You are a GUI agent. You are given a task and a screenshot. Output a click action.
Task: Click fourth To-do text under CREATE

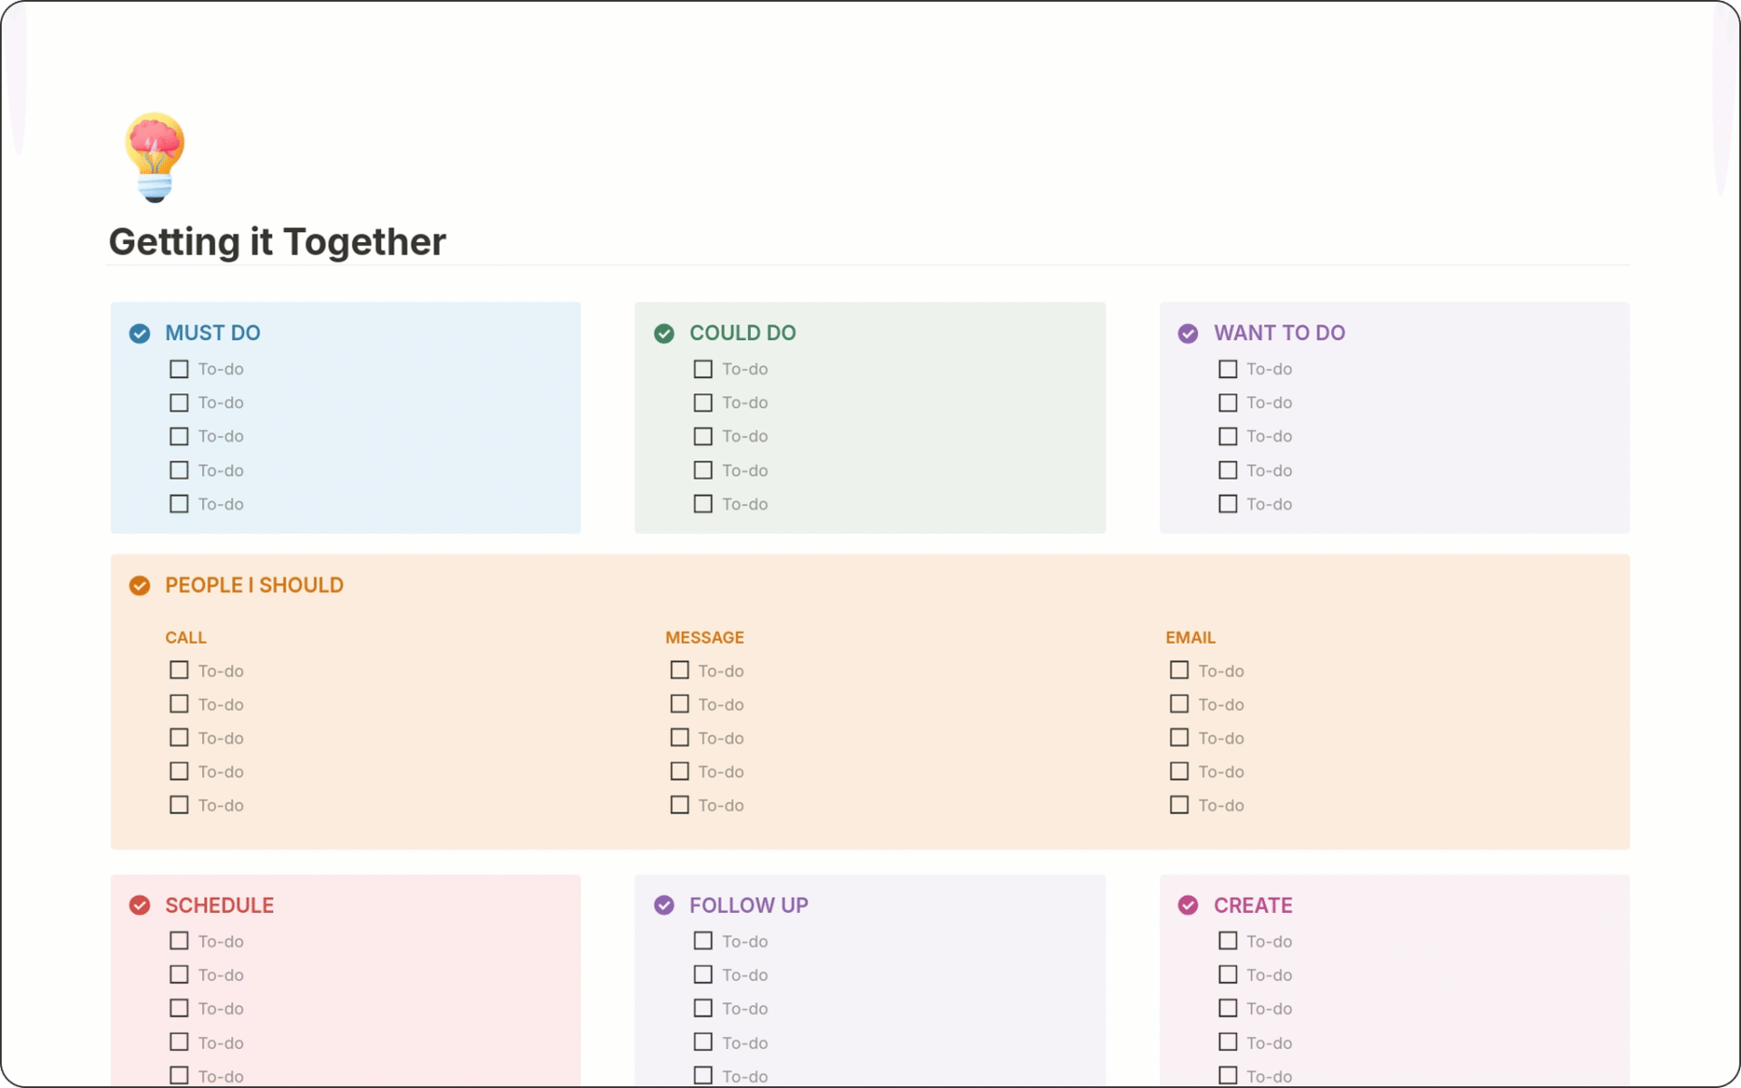1269,1043
